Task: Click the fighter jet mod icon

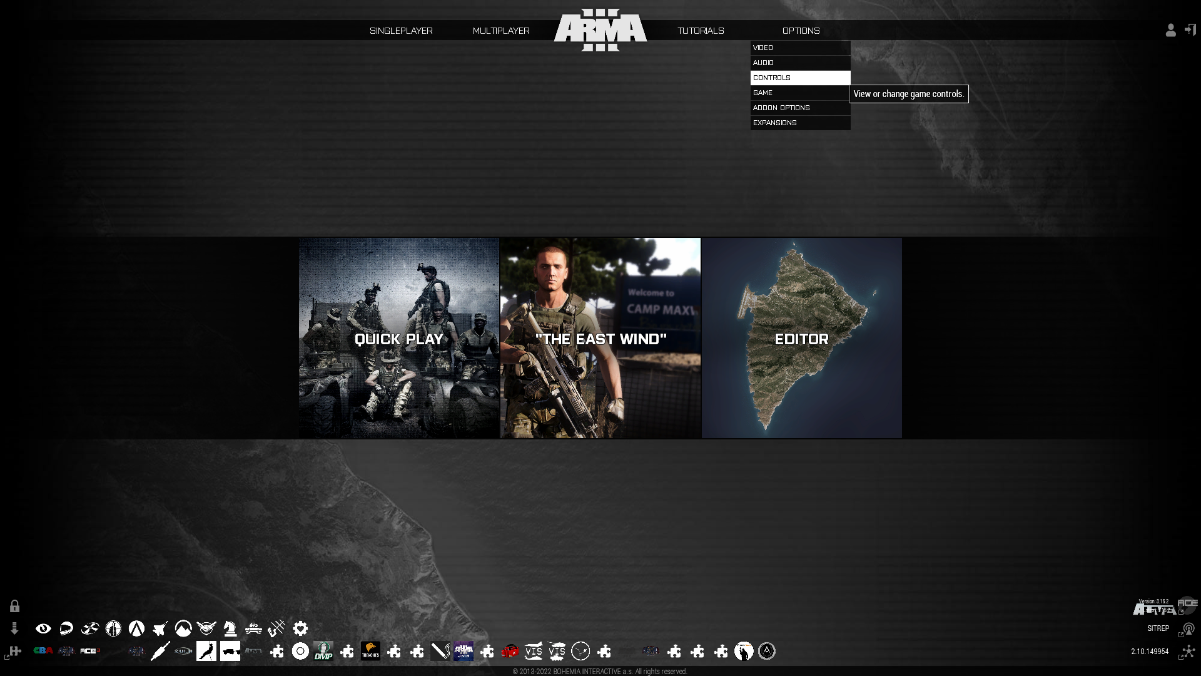Action: point(160,629)
